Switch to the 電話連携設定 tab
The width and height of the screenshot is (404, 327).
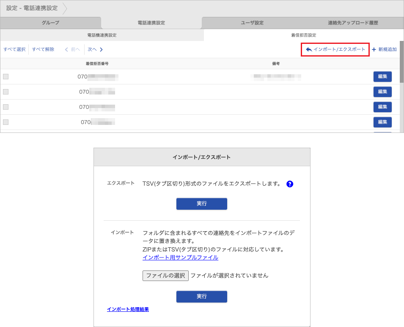(x=151, y=23)
